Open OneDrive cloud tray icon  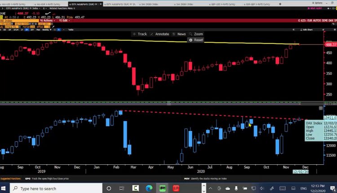click(228, 189)
